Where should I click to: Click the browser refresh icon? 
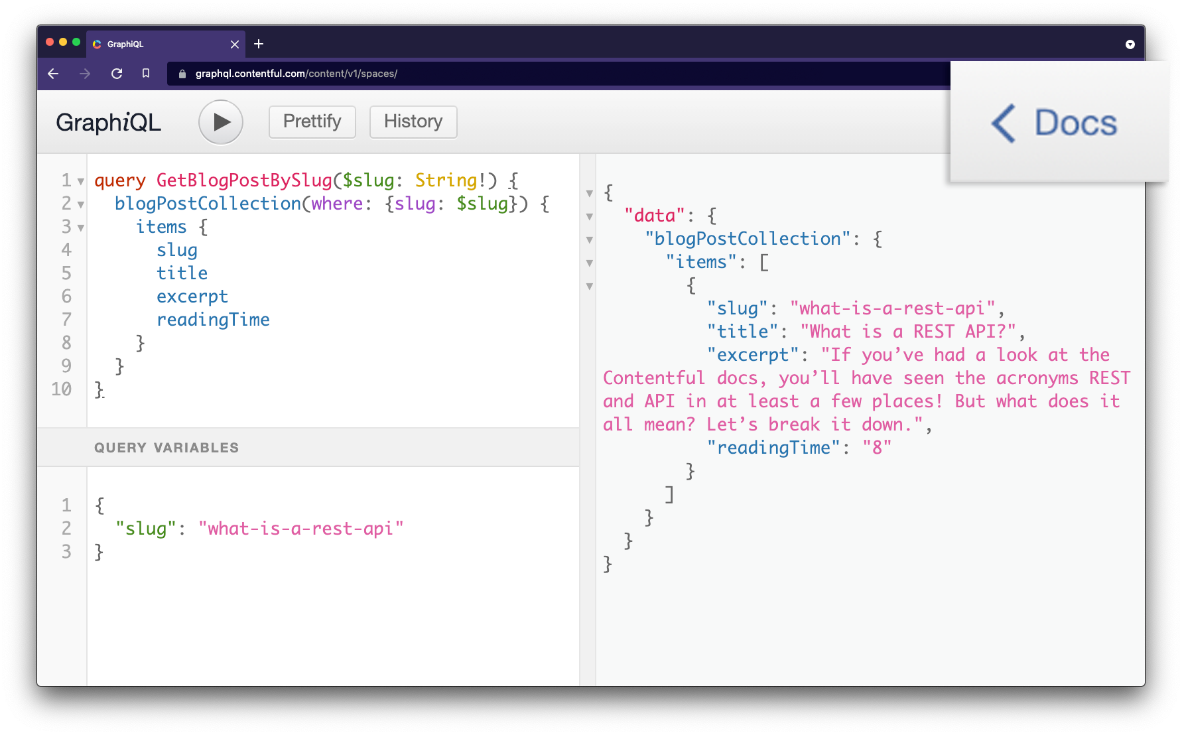(117, 74)
